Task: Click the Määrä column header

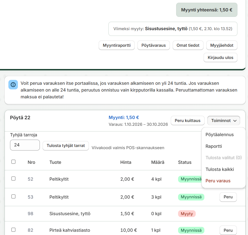Action: click(x=158, y=162)
